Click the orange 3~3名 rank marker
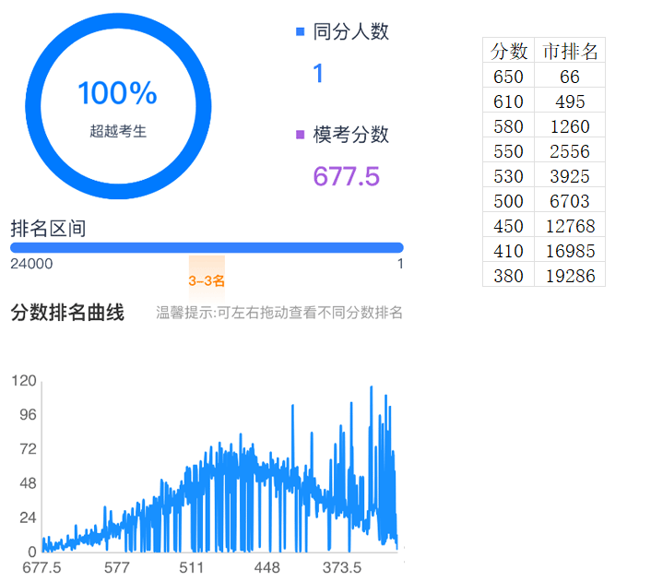Screen dimensions: 651x582 tap(207, 280)
